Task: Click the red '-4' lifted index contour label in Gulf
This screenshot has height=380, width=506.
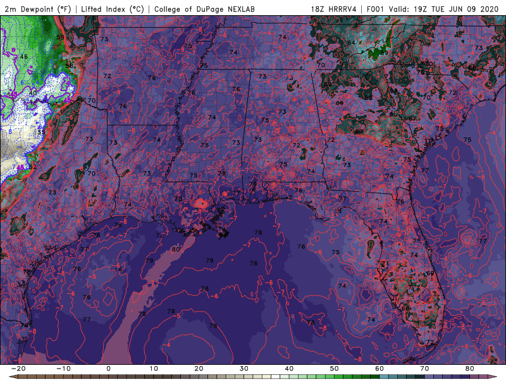Action: pos(166,345)
